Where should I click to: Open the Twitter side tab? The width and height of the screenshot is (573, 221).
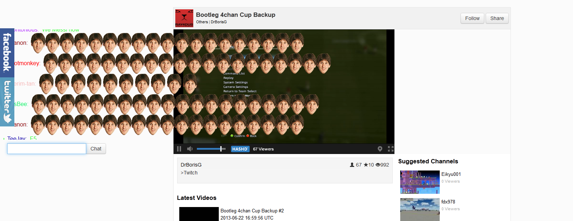[7, 102]
